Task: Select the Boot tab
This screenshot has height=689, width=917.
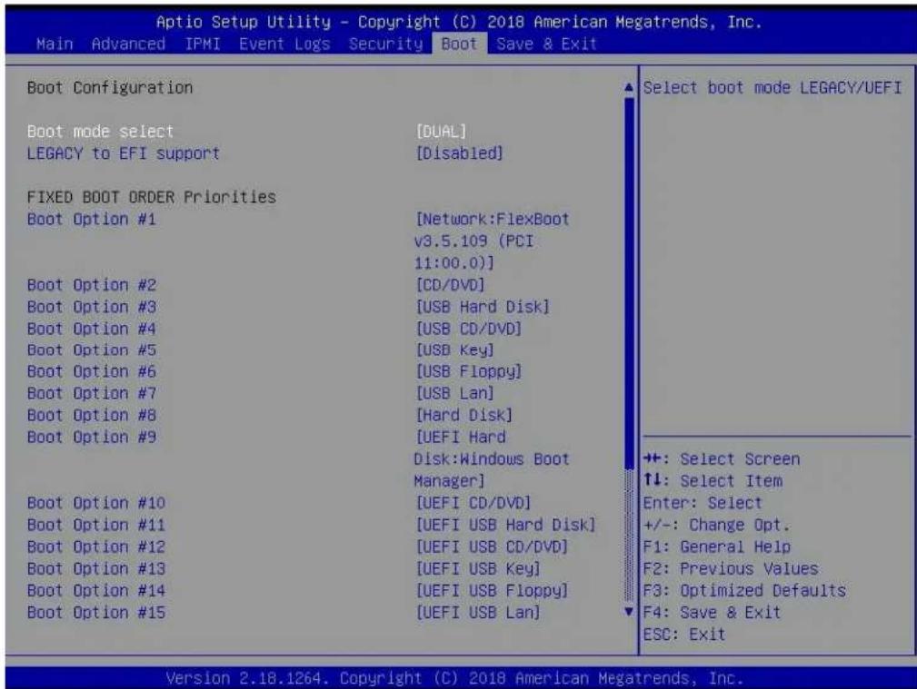Action: (x=459, y=44)
